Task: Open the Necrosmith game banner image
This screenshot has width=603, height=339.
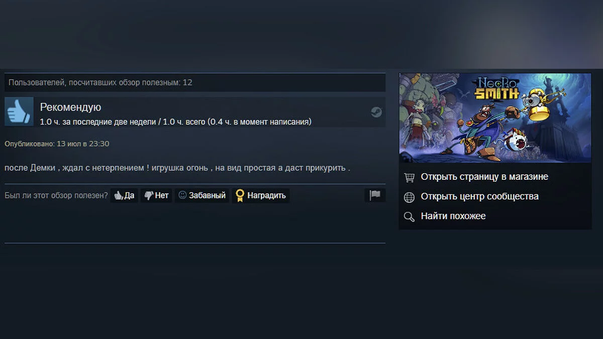Action: (x=495, y=118)
